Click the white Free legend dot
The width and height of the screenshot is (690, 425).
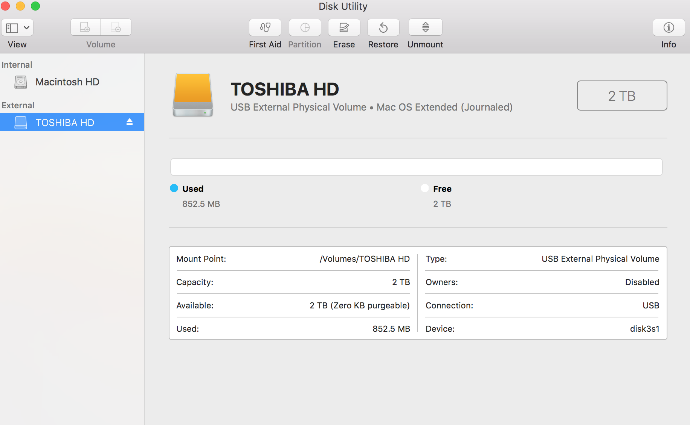tap(425, 188)
